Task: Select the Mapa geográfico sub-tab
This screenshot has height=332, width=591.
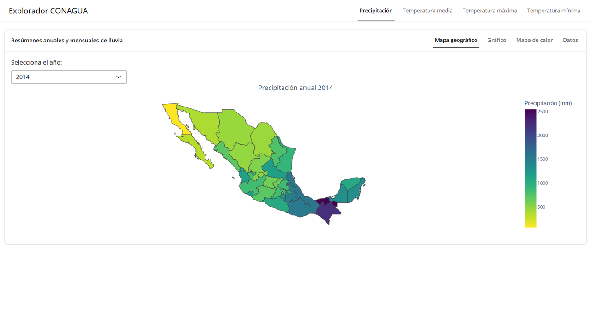Action: pos(456,40)
